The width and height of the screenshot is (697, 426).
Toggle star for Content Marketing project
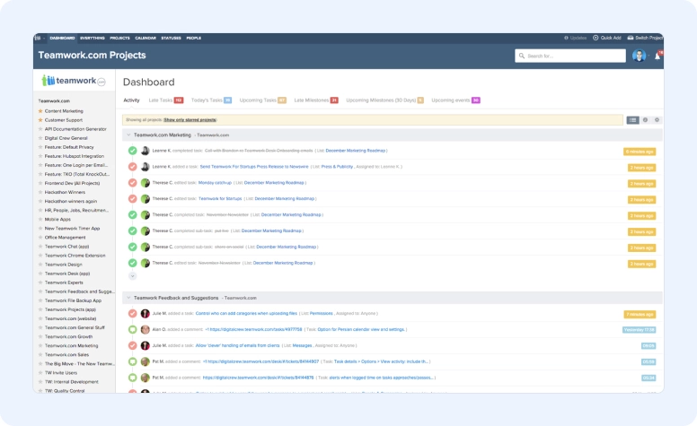coord(40,111)
